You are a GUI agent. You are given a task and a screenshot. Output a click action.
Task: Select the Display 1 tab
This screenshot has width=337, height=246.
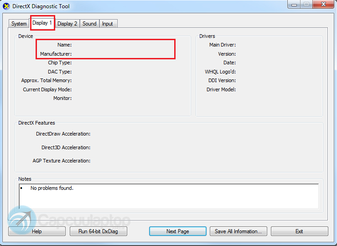[x=42, y=23]
